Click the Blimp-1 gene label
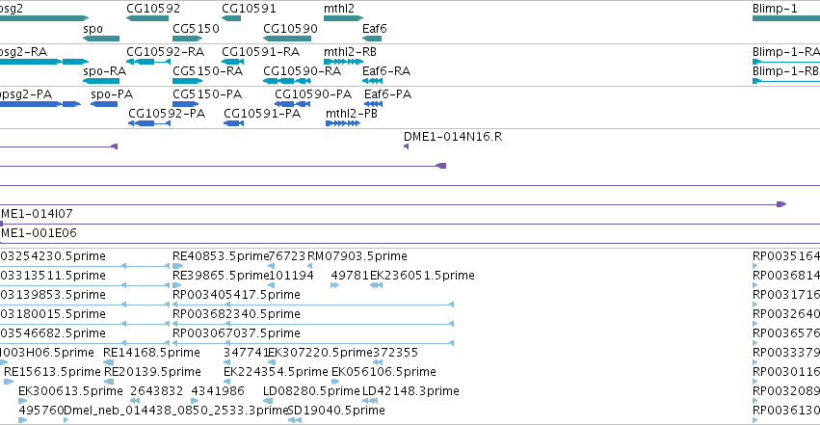 pos(775,9)
